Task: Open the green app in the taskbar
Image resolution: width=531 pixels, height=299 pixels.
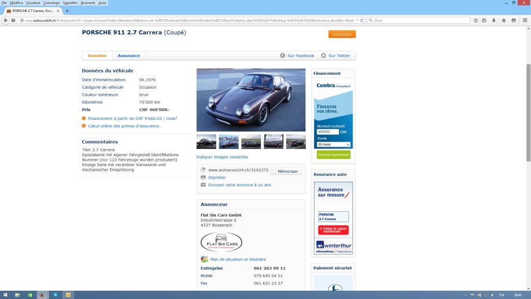Action: 30,295
